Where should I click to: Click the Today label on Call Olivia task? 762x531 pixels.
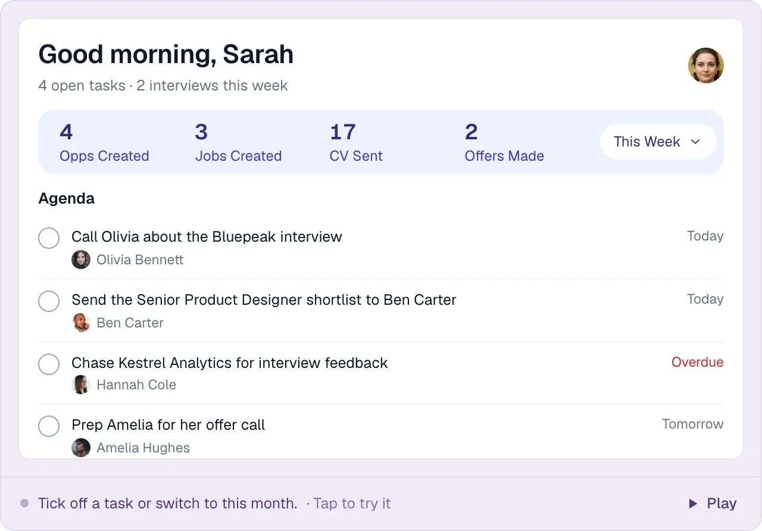(x=705, y=236)
